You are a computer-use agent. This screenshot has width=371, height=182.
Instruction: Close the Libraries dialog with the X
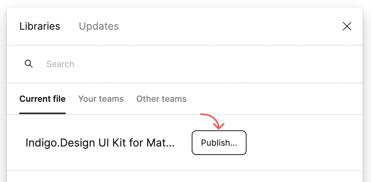347,26
